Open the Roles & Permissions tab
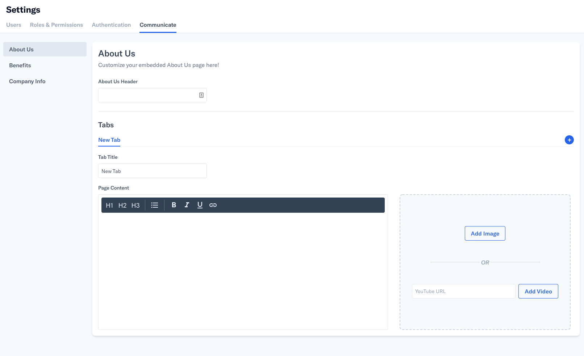The image size is (584, 356). (57, 25)
